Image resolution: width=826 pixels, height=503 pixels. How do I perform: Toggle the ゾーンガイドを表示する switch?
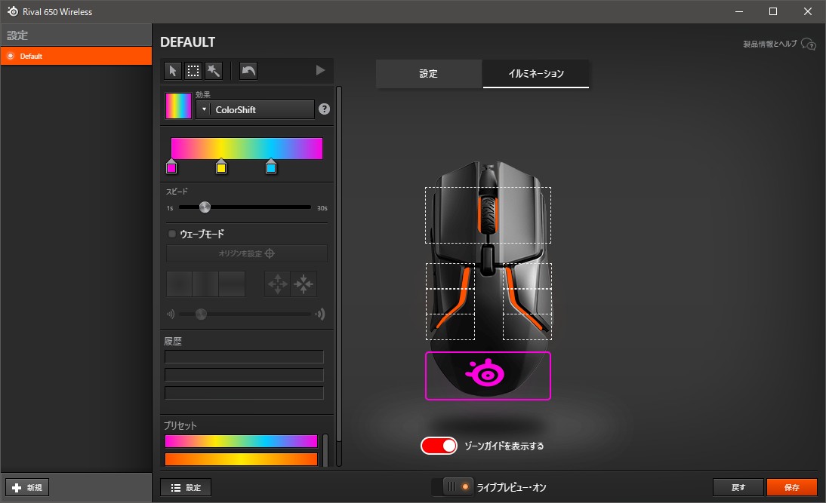[439, 446]
